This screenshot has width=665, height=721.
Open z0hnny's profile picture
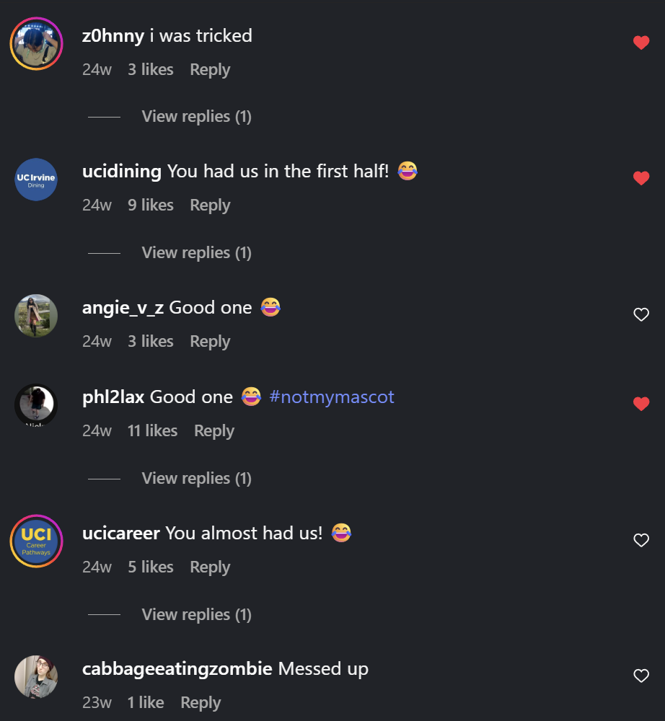tap(36, 44)
